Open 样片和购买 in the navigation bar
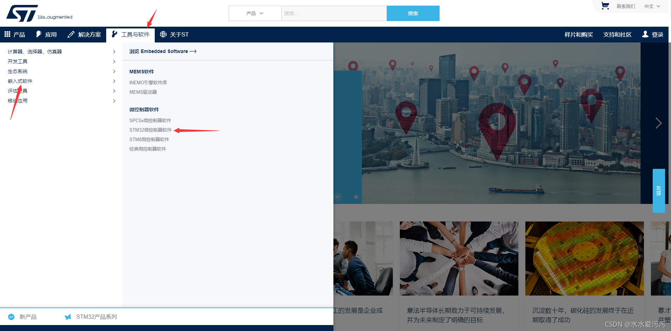Viewport: 671px width, 331px height. (x=579, y=34)
